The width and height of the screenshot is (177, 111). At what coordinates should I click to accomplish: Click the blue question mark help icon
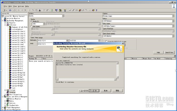pyautogui.click(x=97, y=10)
